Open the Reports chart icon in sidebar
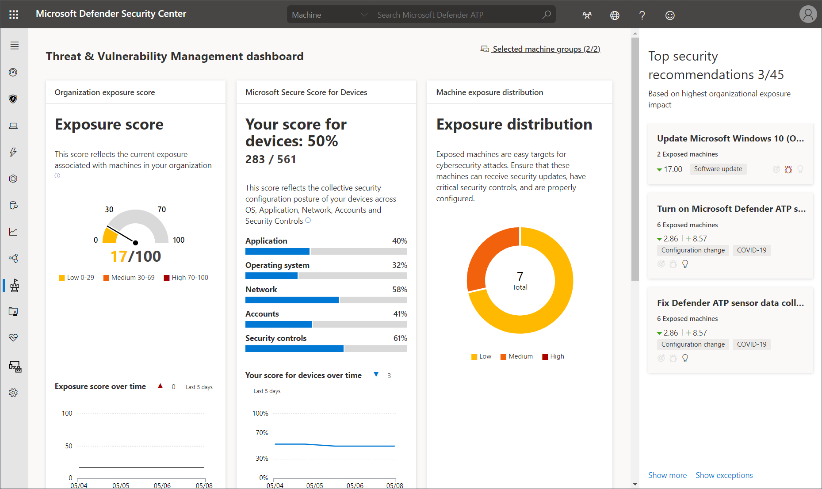The width and height of the screenshot is (822, 489). tap(13, 232)
